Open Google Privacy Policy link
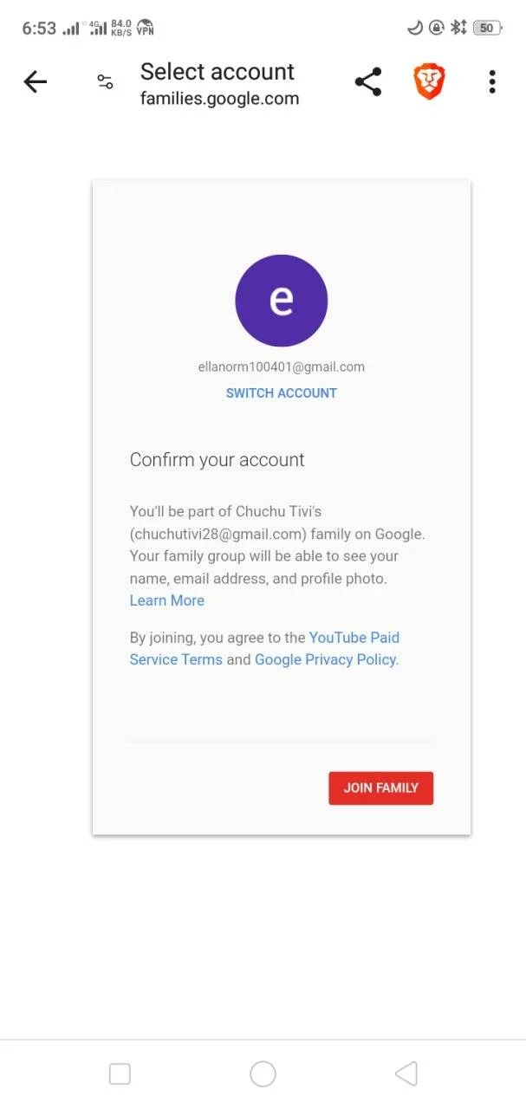This screenshot has height=1109, width=526. (x=326, y=659)
